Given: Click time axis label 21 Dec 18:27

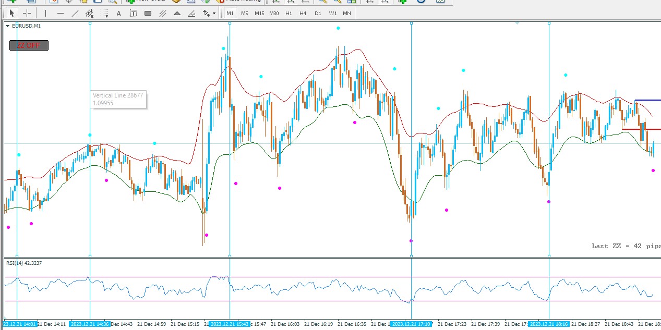Looking at the screenshot, I should pos(586,324).
